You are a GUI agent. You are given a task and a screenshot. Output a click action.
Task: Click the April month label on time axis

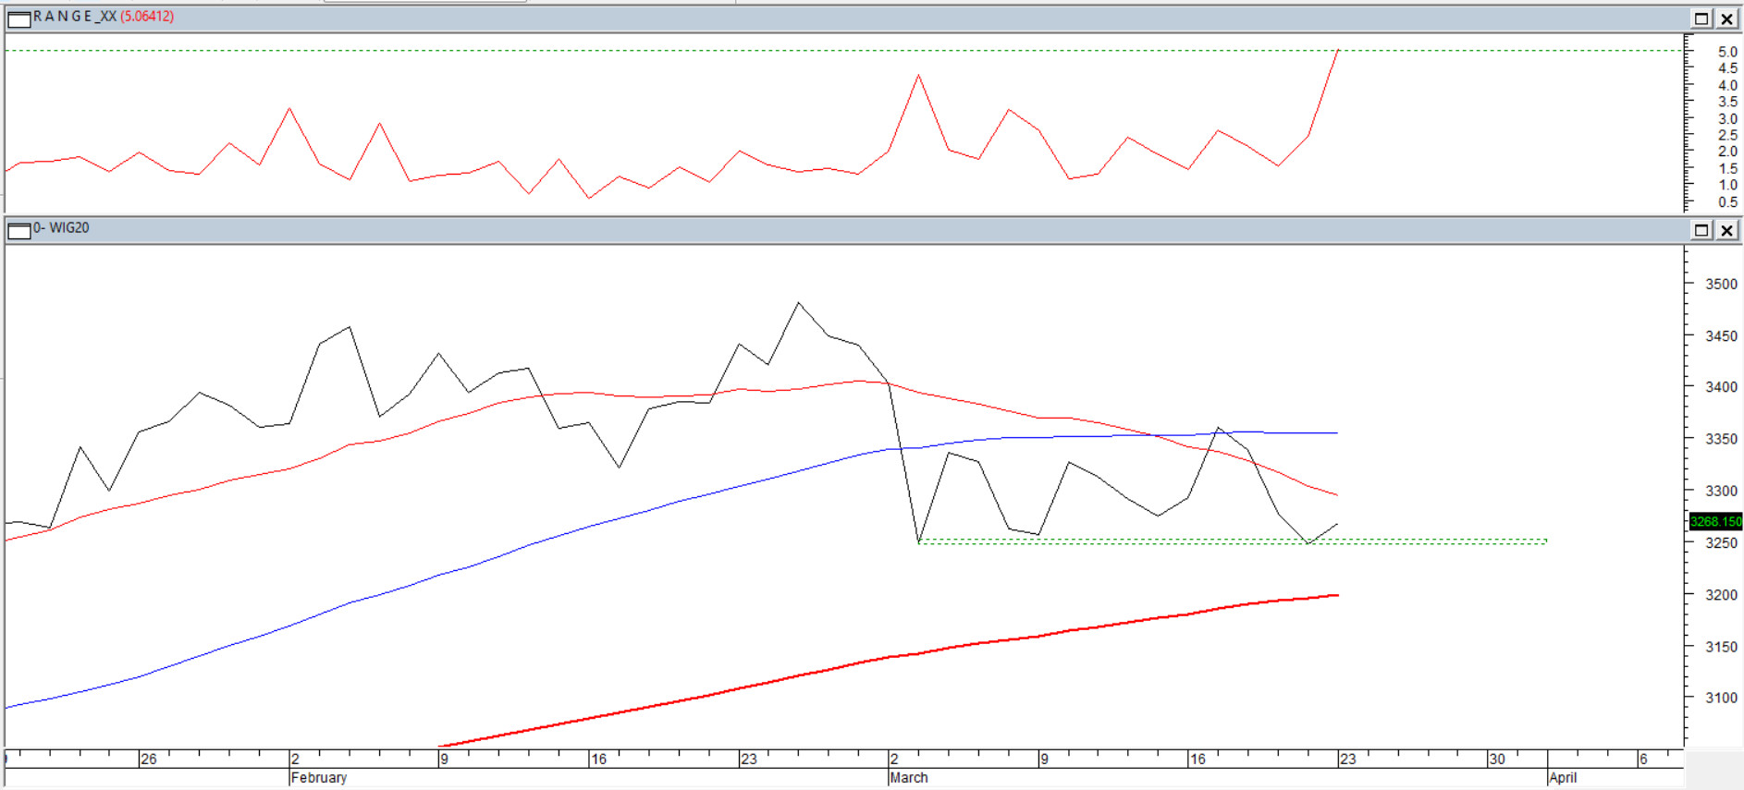pos(1563,778)
